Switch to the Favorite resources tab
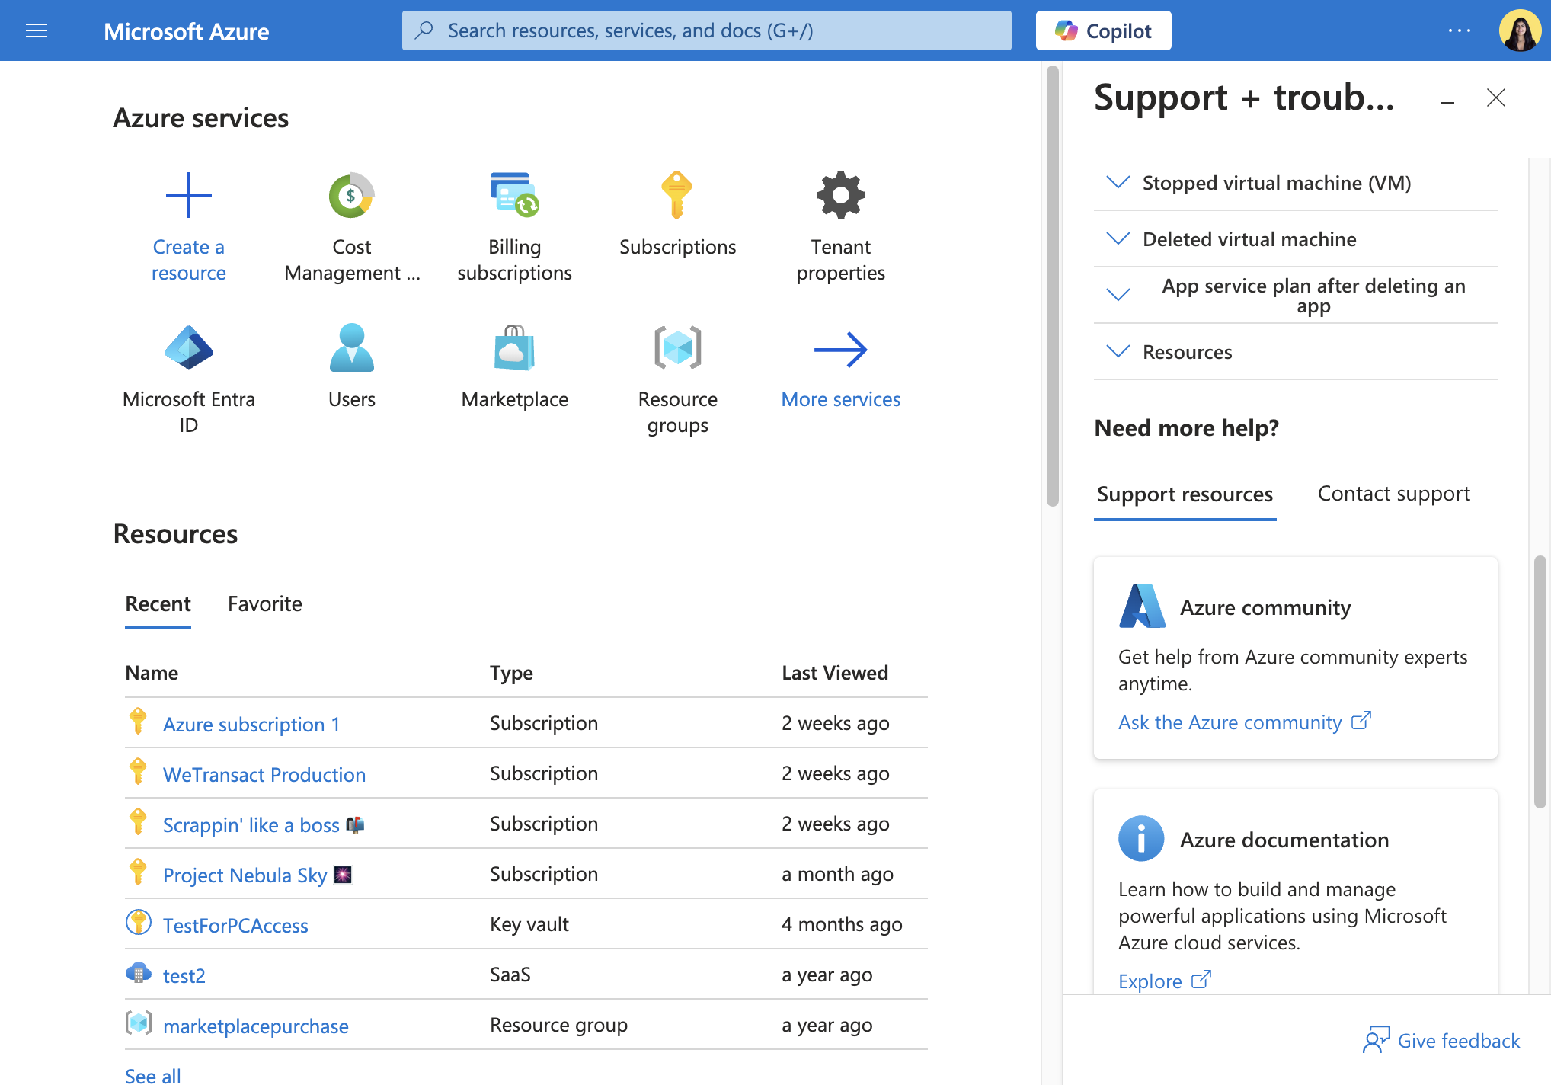 pos(264,604)
